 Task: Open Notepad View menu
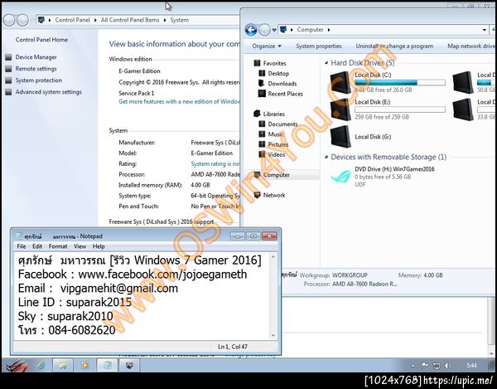80,246
